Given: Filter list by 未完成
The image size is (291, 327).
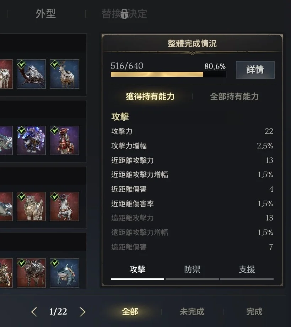Looking at the screenshot, I should (x=192, y=312).
